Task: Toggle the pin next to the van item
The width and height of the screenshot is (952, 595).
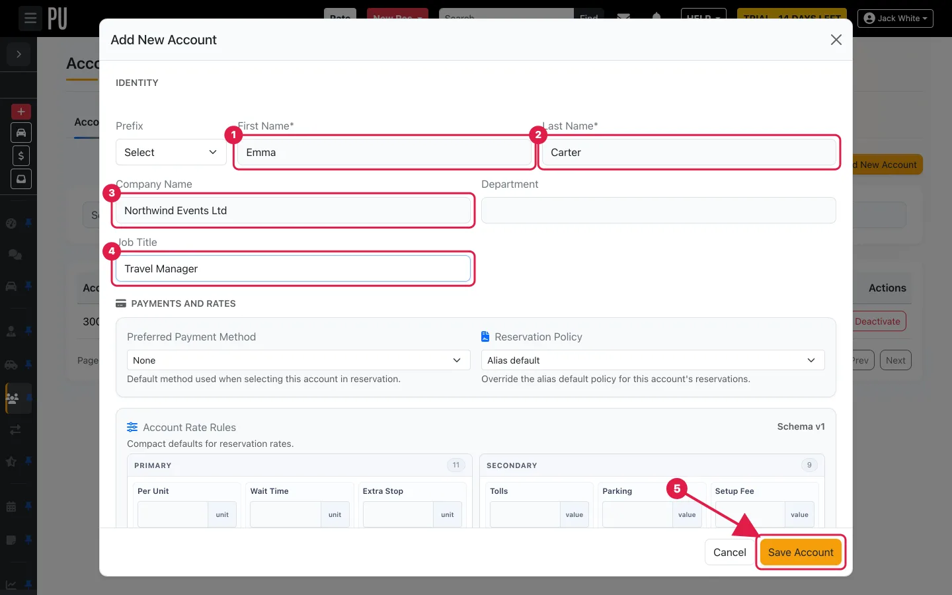Action: [x=28, y=364]
